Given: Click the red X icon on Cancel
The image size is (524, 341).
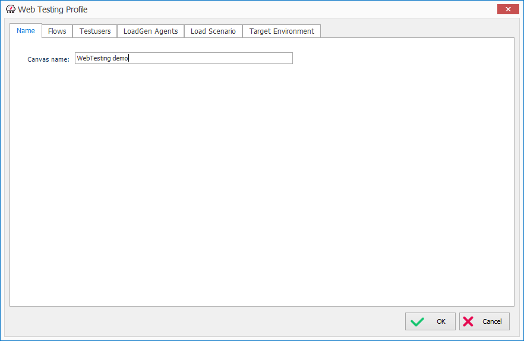Looking at the screenshot, I should pyautogui.click(x=468, y=321).
